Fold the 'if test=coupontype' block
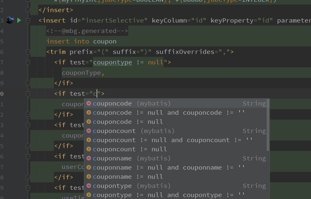The image size is (311, 199). (27, 62)
